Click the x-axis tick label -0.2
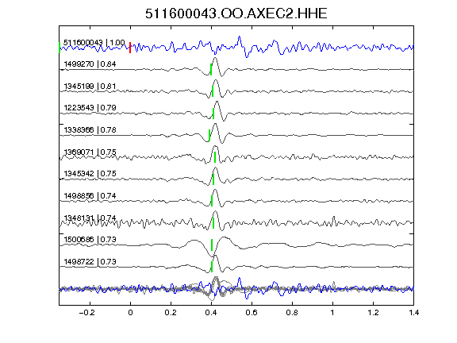Image resolution: width=457 pixels, height=343 pixels. [86, 313]
